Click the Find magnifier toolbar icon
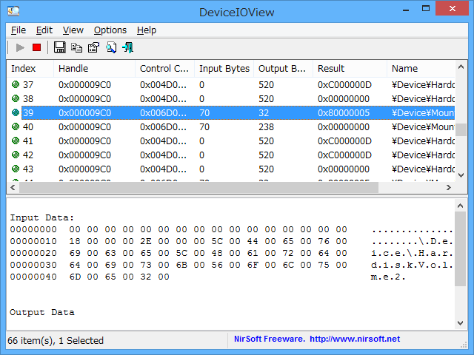The image size is (474, 355). (111, 47)
